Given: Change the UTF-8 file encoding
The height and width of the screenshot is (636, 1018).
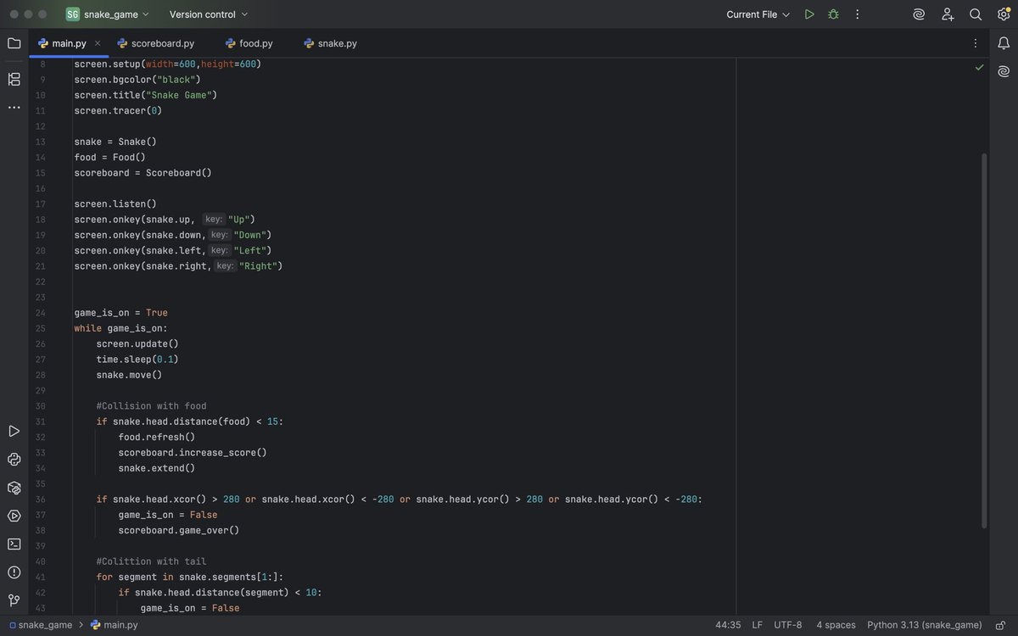Looking at the screenshot, I should 788,625.
